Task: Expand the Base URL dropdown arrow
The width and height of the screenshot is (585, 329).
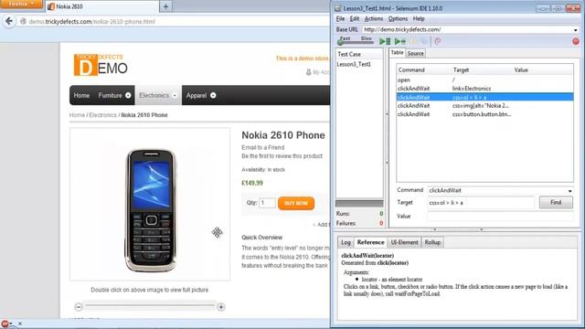Action: [x=576, y=30]
